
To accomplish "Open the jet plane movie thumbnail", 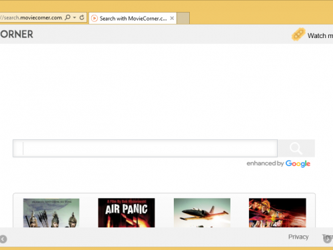I will tap(202, 213).
